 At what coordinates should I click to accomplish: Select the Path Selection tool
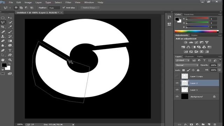[x=3, y=55]
